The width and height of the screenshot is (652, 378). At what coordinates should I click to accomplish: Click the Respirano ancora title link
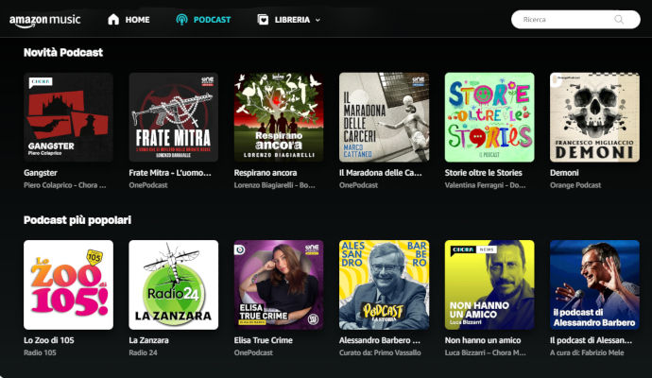pos(266,173)
